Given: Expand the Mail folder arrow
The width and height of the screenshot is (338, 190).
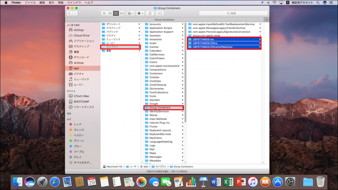Looking at the screenshot, I should coord(182,149).
